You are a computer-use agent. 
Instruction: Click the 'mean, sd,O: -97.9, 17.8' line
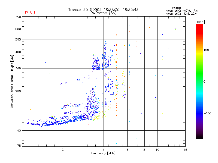(x=181, y=11)
